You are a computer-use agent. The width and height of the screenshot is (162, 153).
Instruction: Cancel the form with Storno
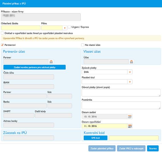tap(153, 148)
